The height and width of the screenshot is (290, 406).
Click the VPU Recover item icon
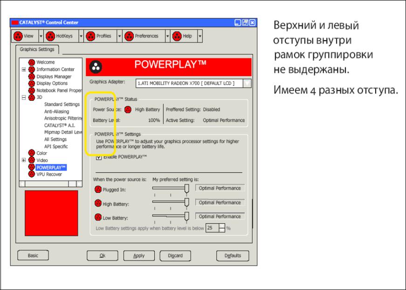(x=32, y=174)
